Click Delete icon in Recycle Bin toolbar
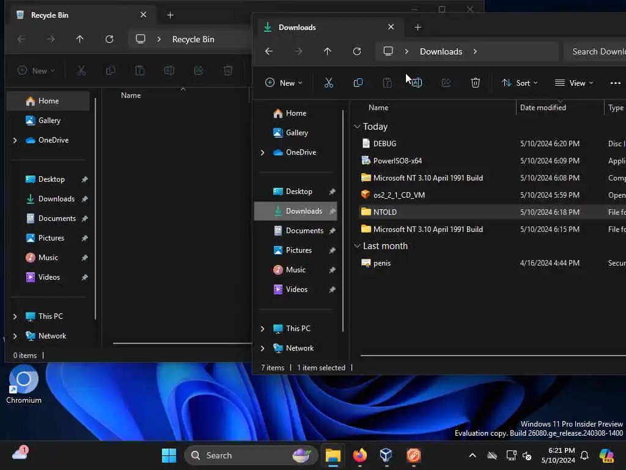The image size is (626, 470). [227, 71]
